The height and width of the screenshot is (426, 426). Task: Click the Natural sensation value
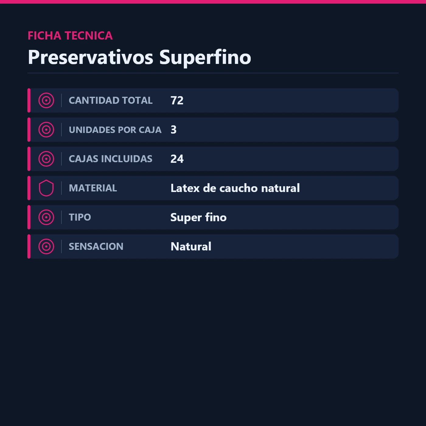click(191, 246)
